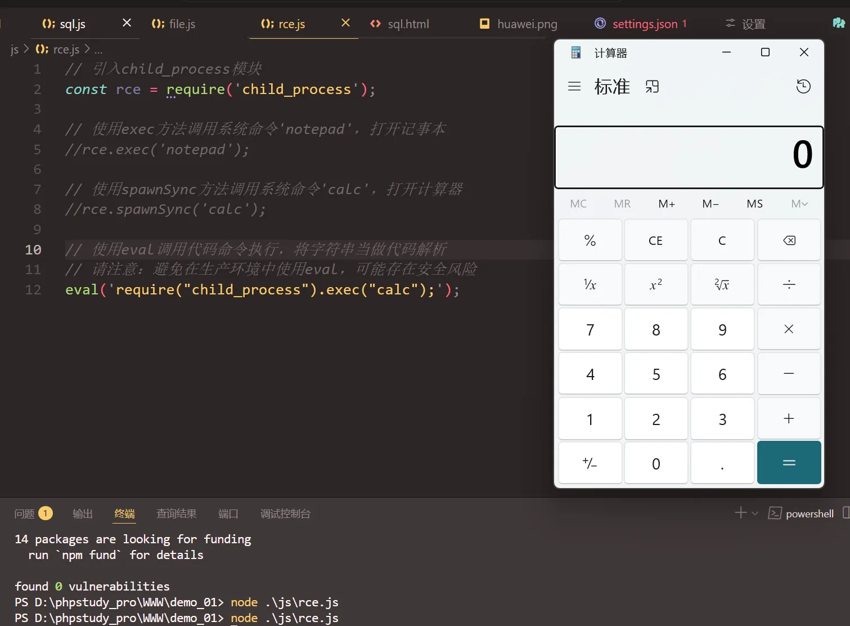Expand the breadcrumb rce.js symbol path
This screenshot has width=850, height=626.
98,50
